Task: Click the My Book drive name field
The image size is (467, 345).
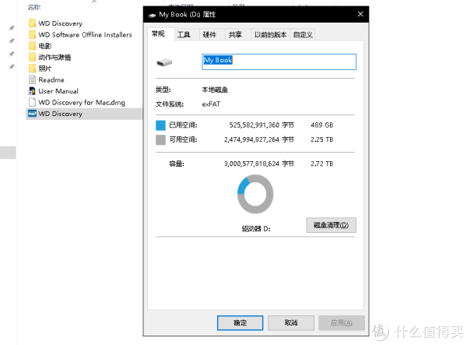Action: [x=279, y=62]
